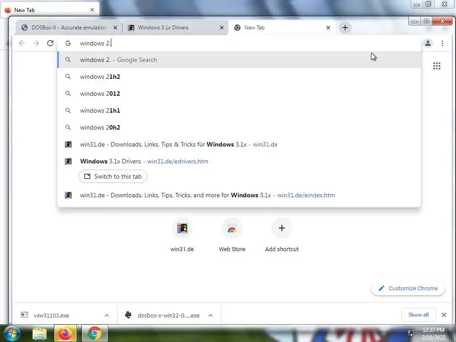Click the Google G icon in address bar
Viewport: 456px width, 342px height.
[68, 43]
